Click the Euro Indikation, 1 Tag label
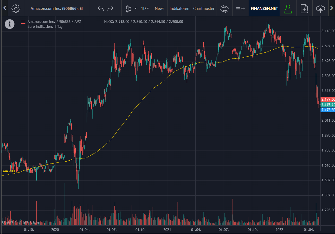 [45, 26]
